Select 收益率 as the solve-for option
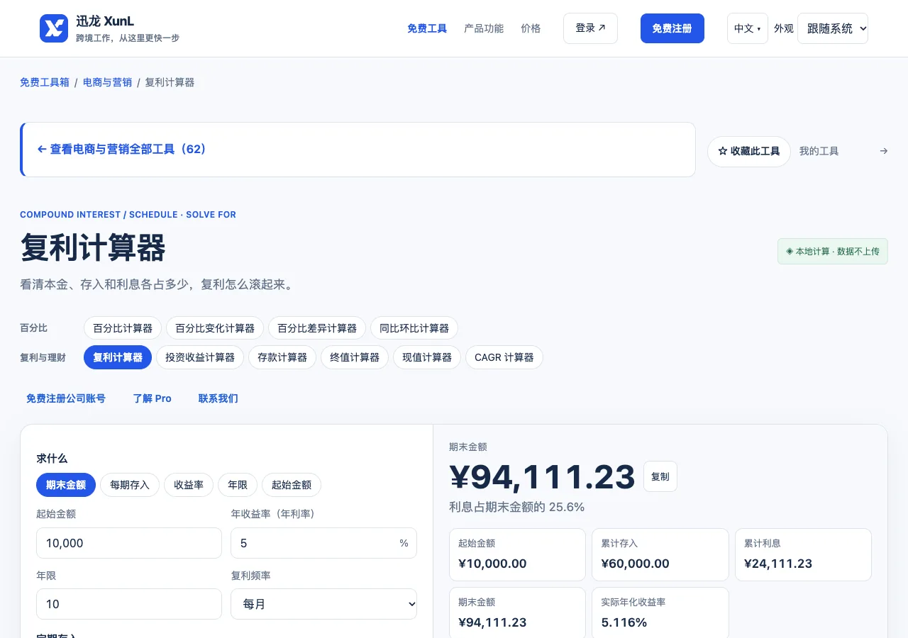This screenshot has height=638, width=908. [189, 485]
